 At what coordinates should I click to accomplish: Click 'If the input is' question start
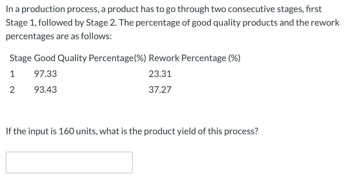[31, 132]
